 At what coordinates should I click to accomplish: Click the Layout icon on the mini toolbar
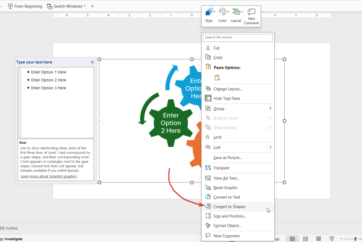[236, 11]
